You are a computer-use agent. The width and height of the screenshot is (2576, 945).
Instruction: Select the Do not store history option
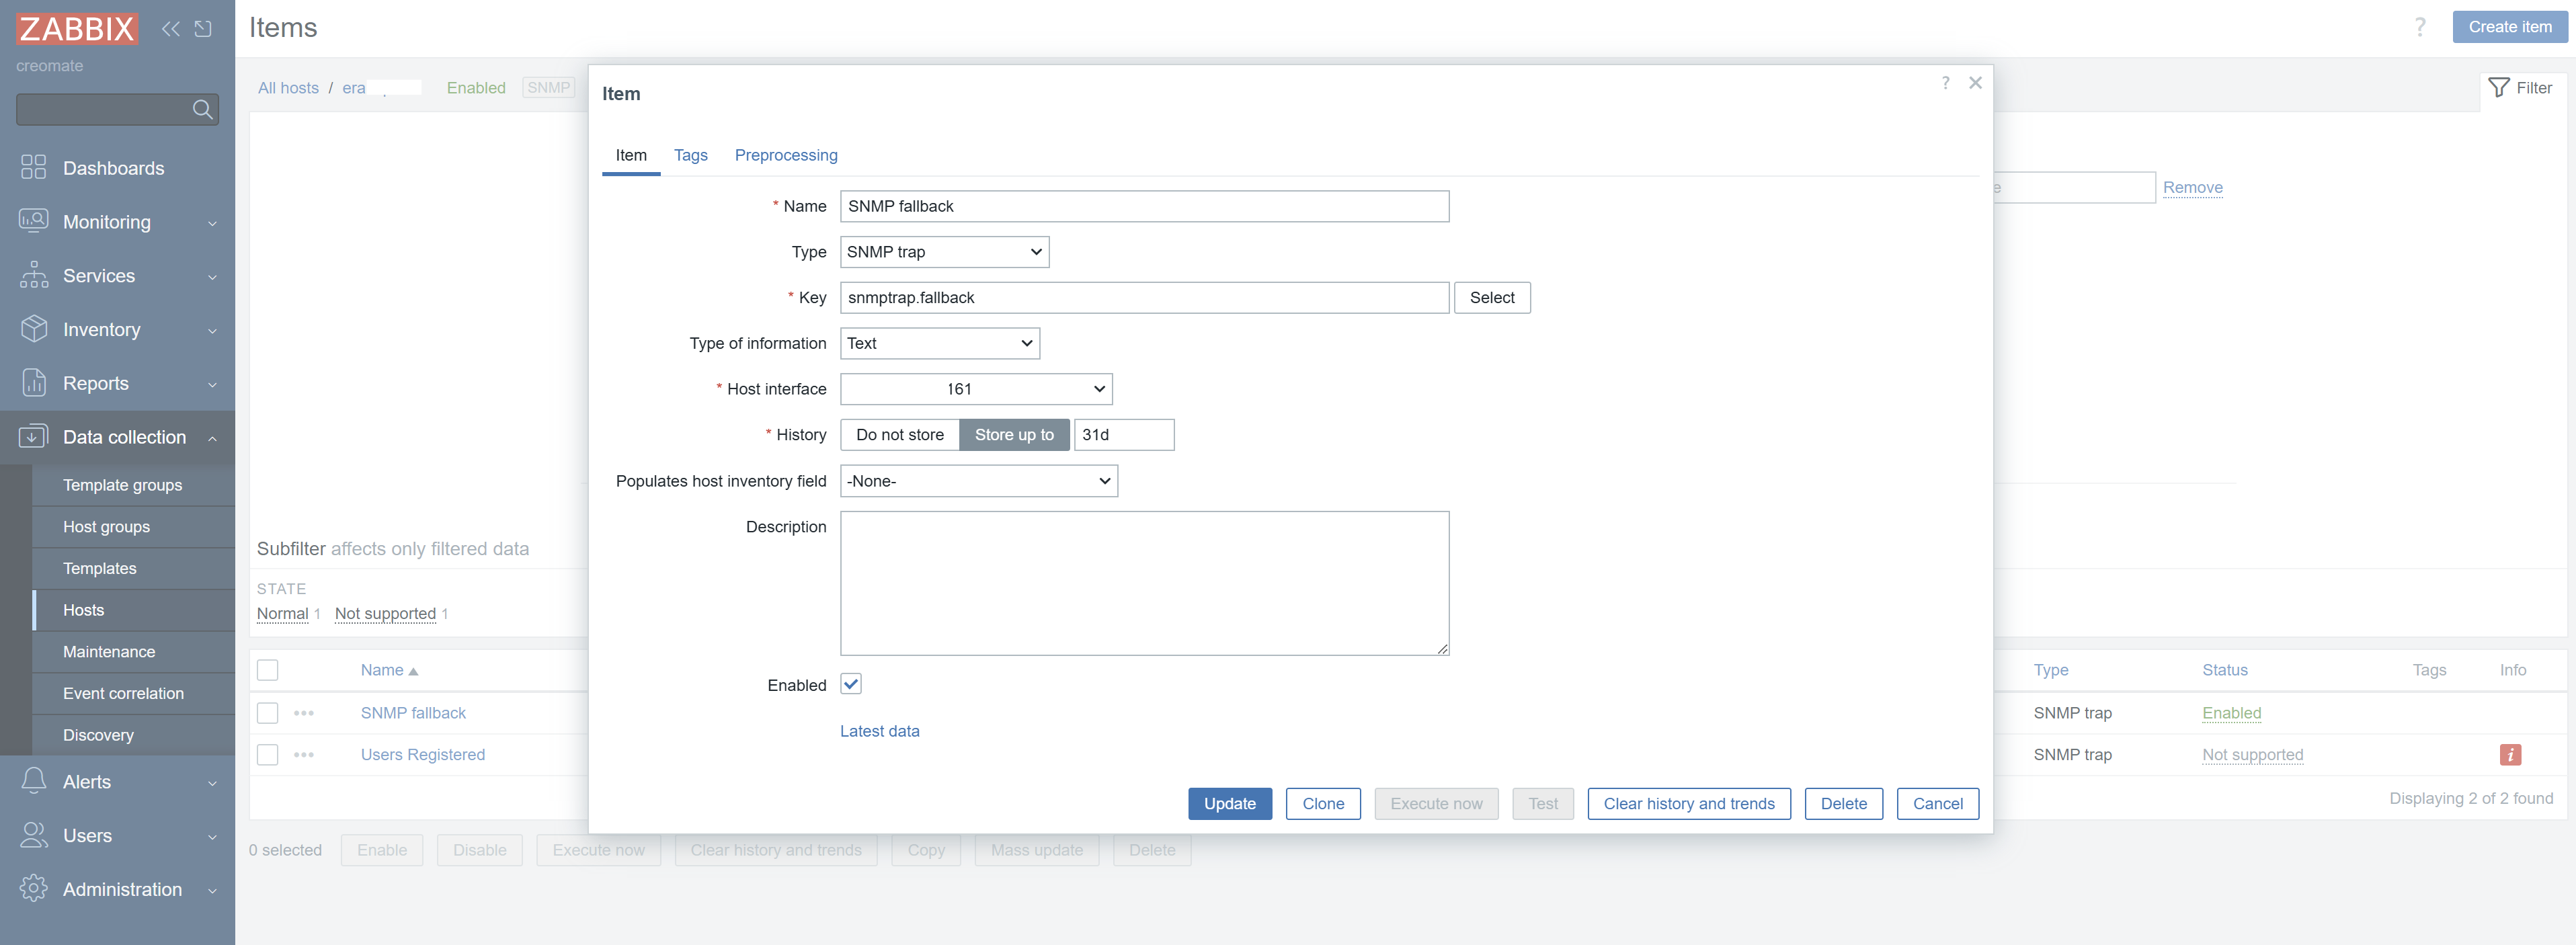(899, 435)
